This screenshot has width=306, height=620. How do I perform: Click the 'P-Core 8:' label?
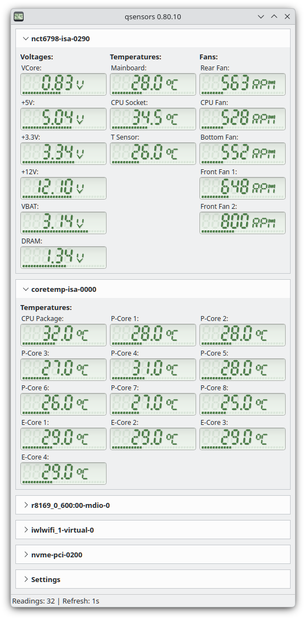pos(214,388)
